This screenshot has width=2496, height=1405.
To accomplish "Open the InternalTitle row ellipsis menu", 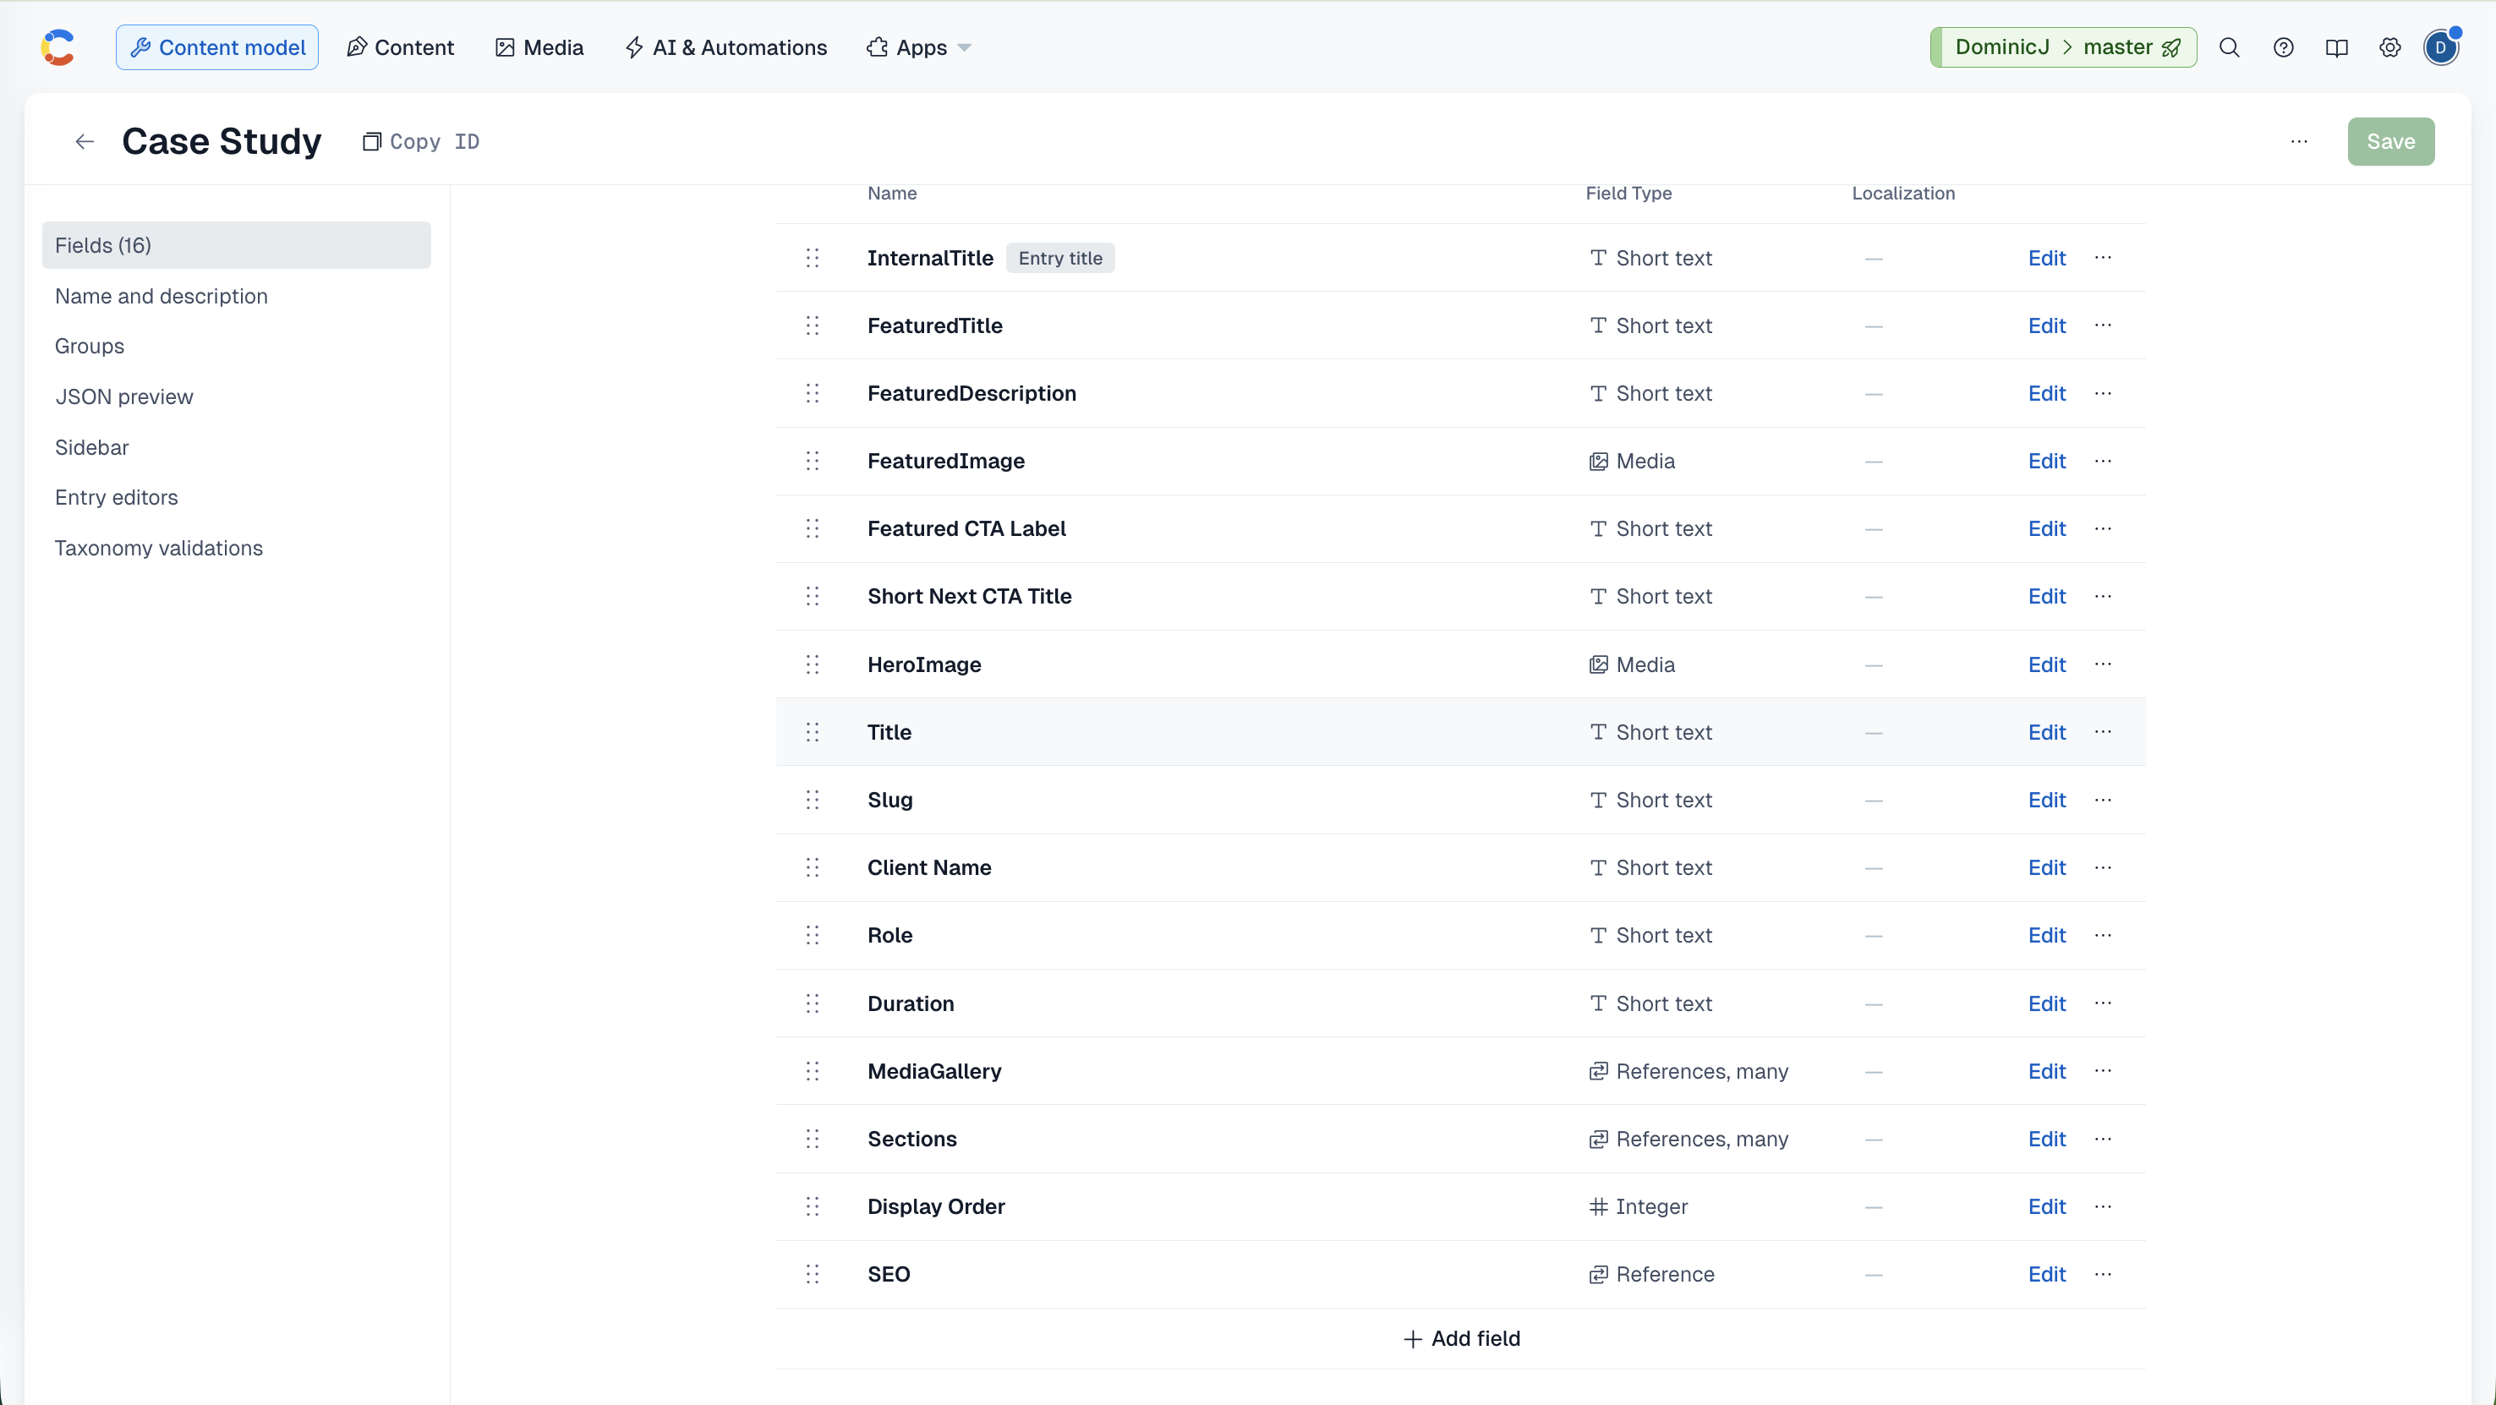I will 2103,258.
